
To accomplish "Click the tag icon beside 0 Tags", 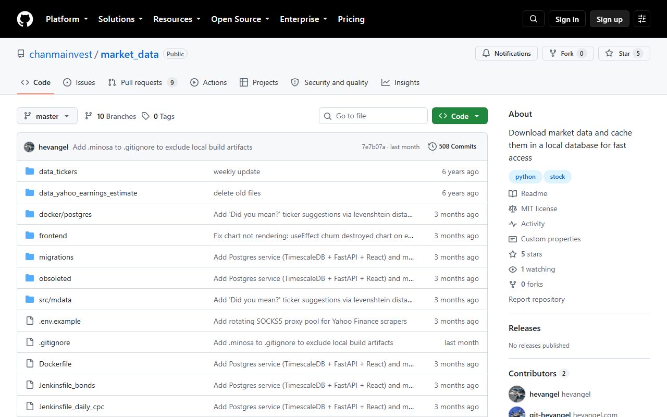I will click(146, 116).
